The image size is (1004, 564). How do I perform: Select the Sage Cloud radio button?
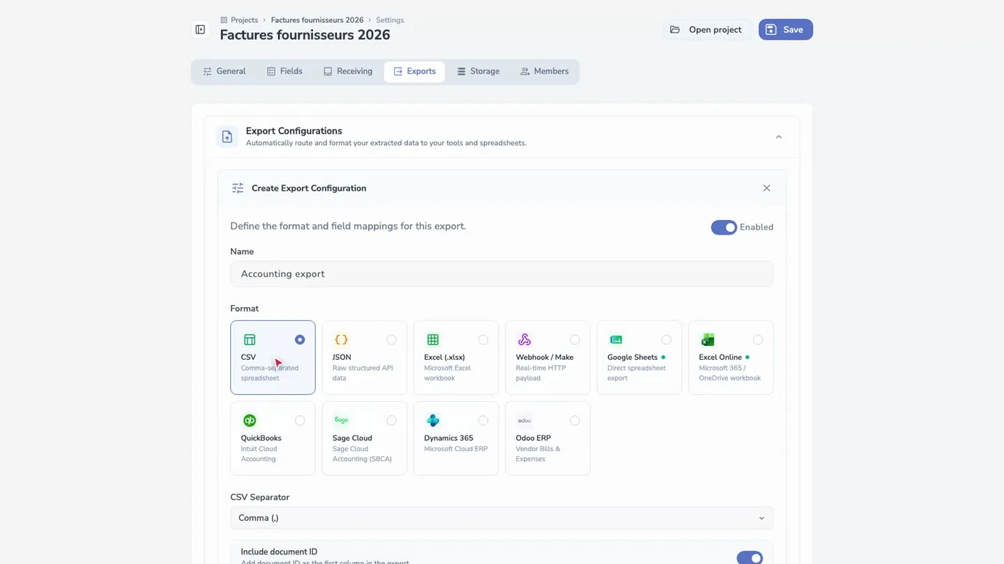pos(391,421)
